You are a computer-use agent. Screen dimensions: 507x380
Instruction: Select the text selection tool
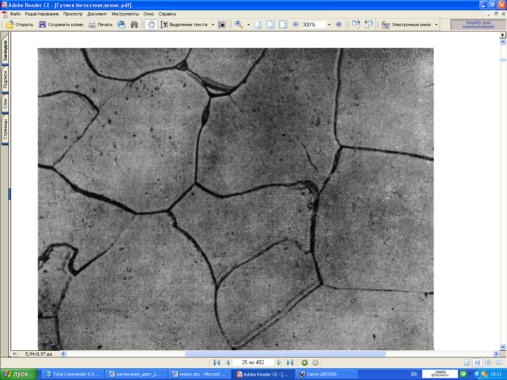point(164,25)
